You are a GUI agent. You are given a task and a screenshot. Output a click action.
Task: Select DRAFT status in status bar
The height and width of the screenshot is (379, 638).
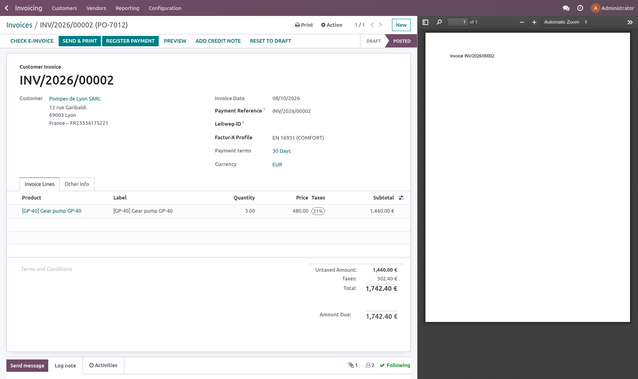click(x=374, y=41)
